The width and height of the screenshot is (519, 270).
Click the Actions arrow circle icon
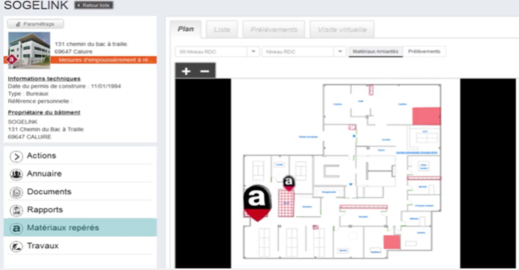click(x=16, y=156)
